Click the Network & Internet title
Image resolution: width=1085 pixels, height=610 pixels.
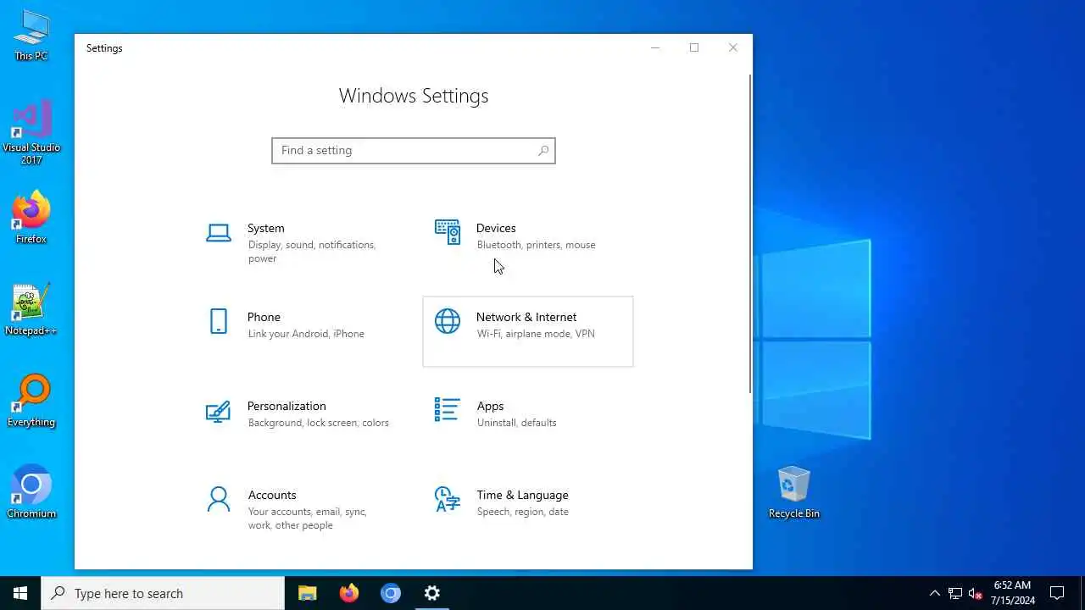pyautogui.click(x=526, y=317)
